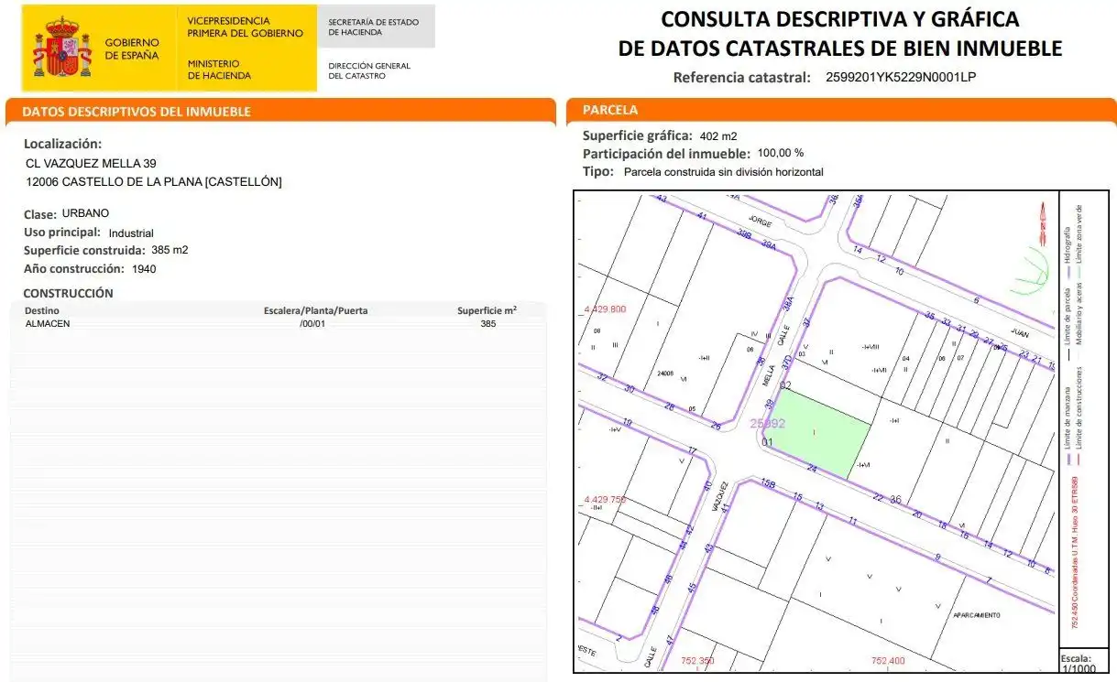Click the block number '25992' on the map

(768, 424)
